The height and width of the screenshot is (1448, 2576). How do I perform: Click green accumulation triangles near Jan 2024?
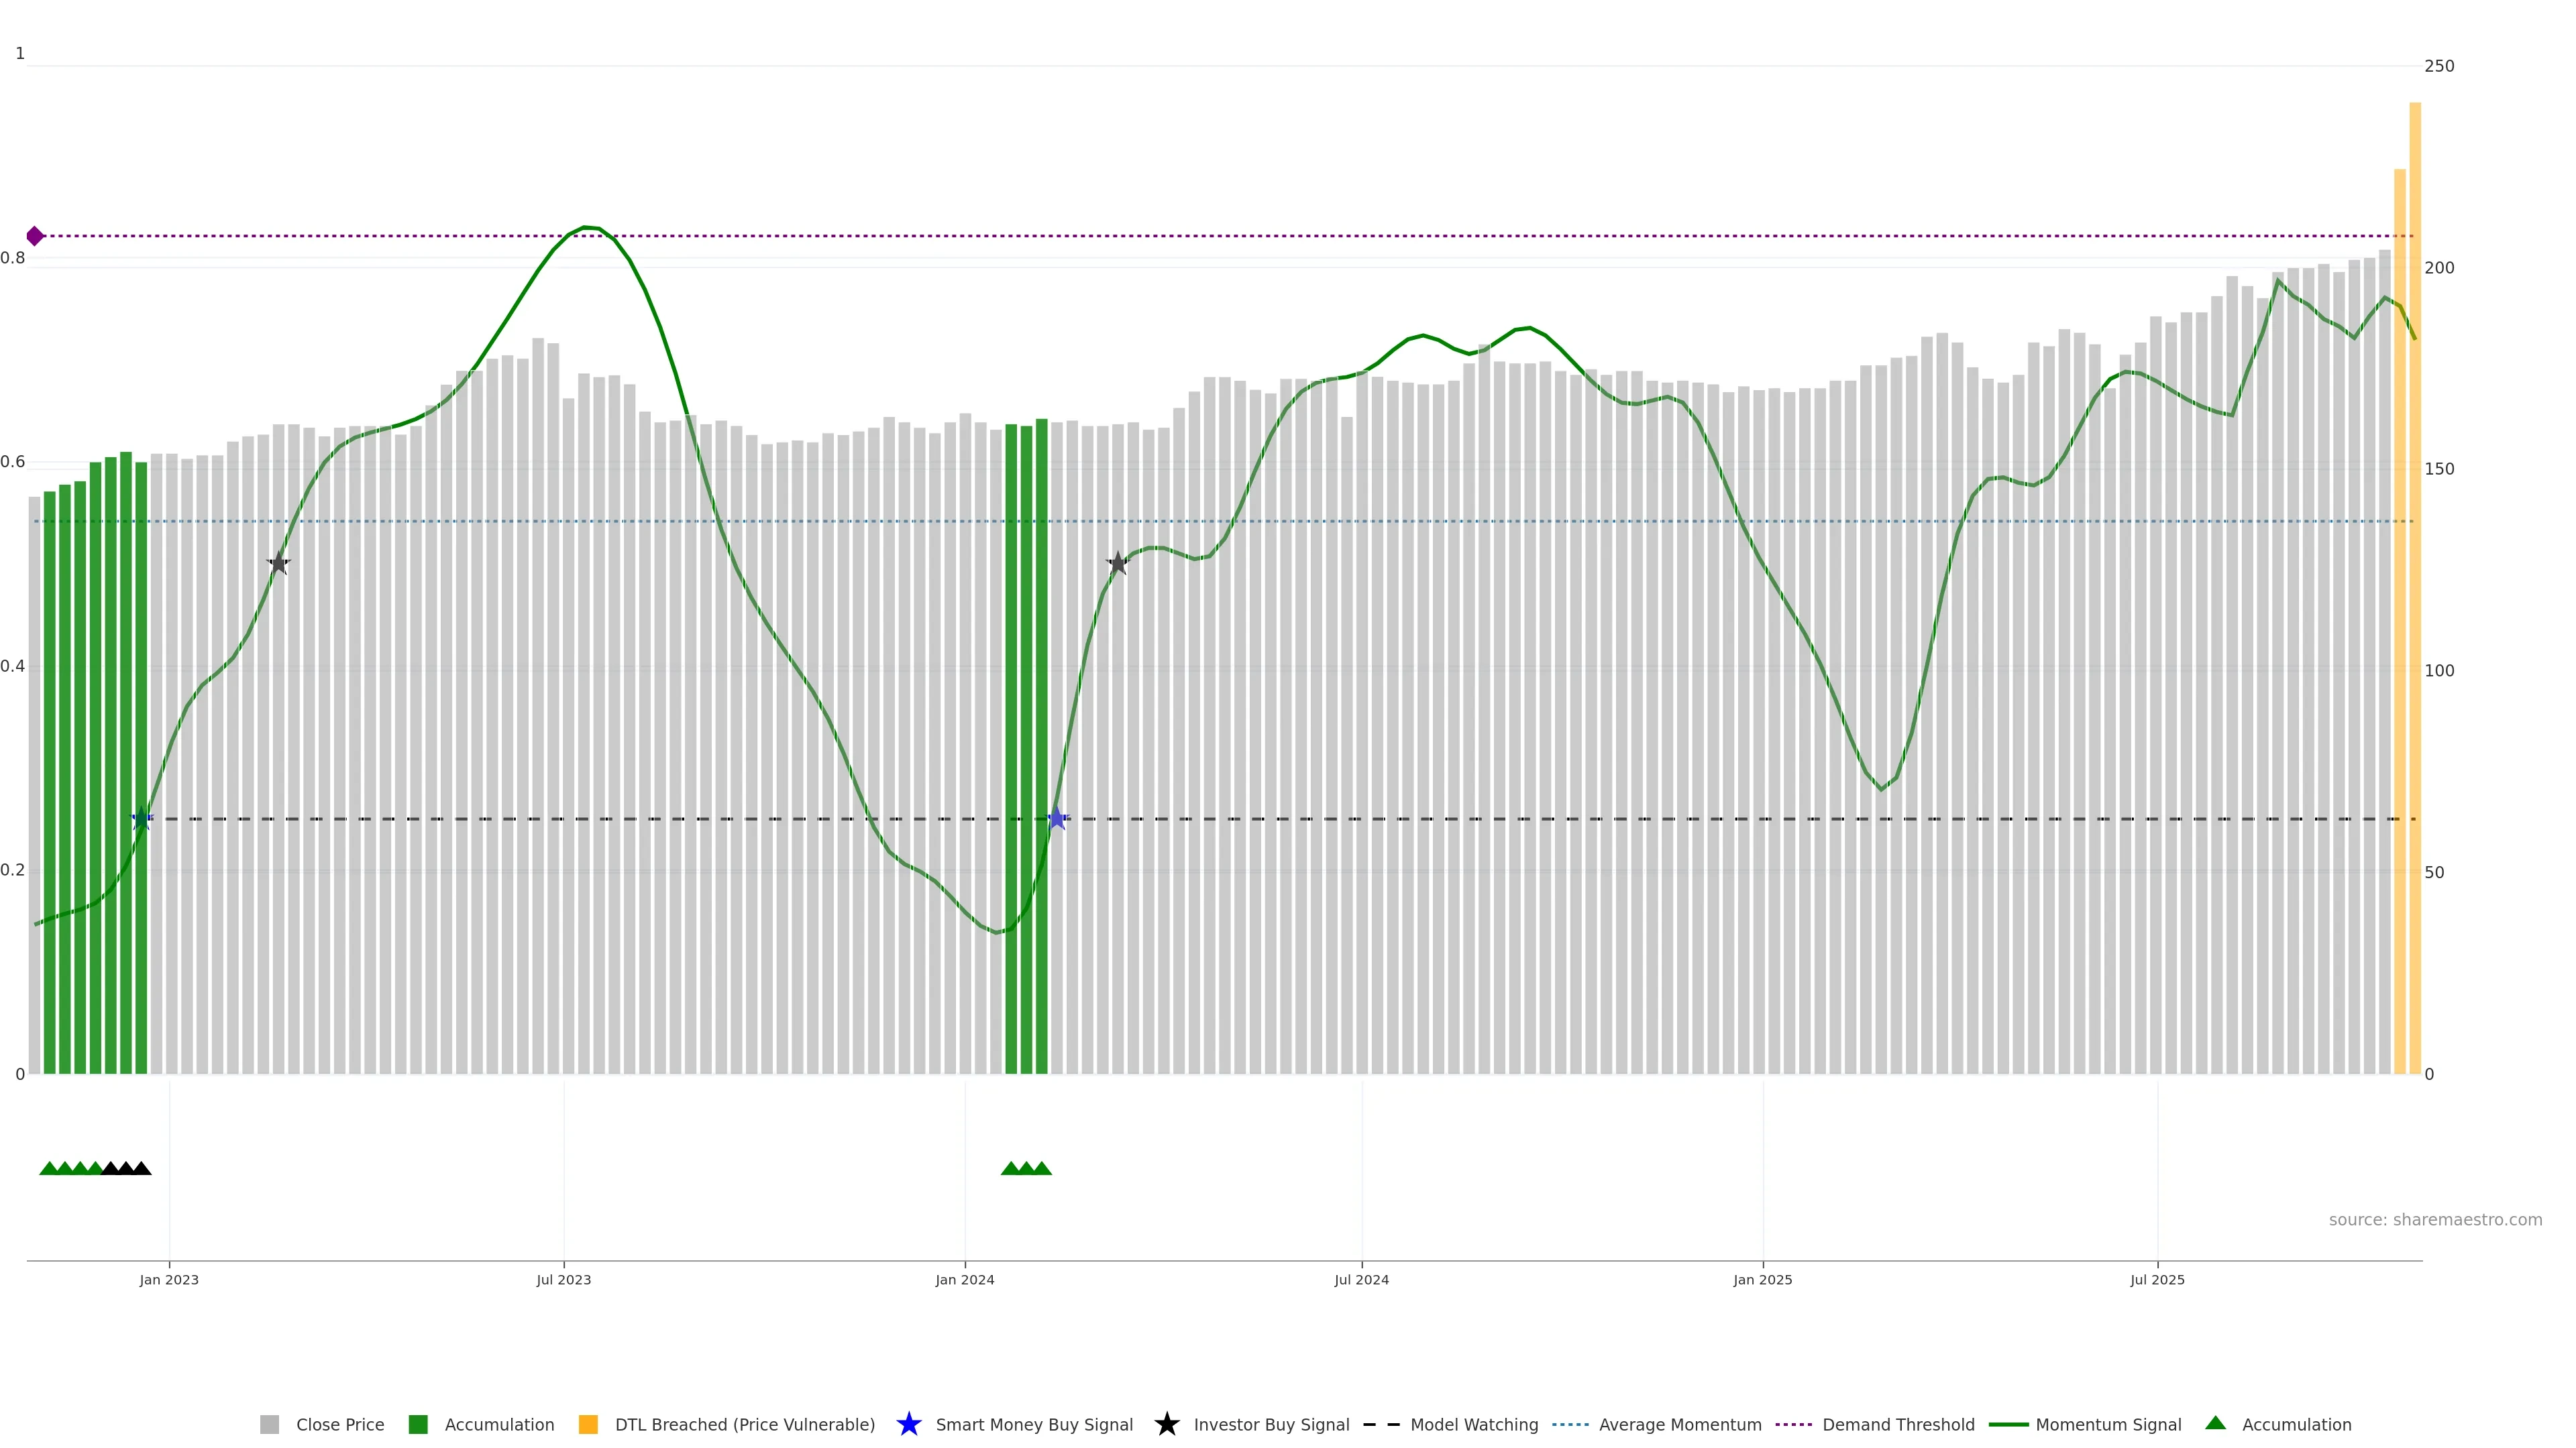[x=1026, y=1168]
